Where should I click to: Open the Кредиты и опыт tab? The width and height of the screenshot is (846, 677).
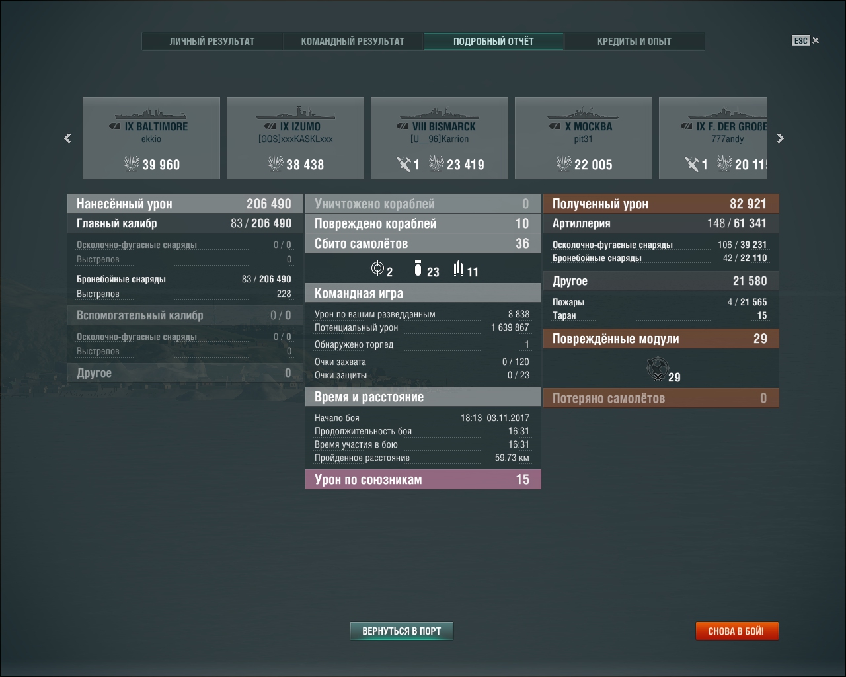coord(634,41)
